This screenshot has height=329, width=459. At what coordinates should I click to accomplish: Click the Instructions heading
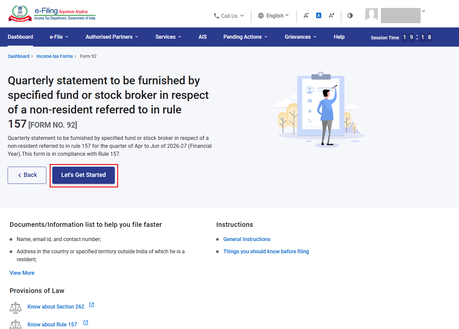(235, 225)
